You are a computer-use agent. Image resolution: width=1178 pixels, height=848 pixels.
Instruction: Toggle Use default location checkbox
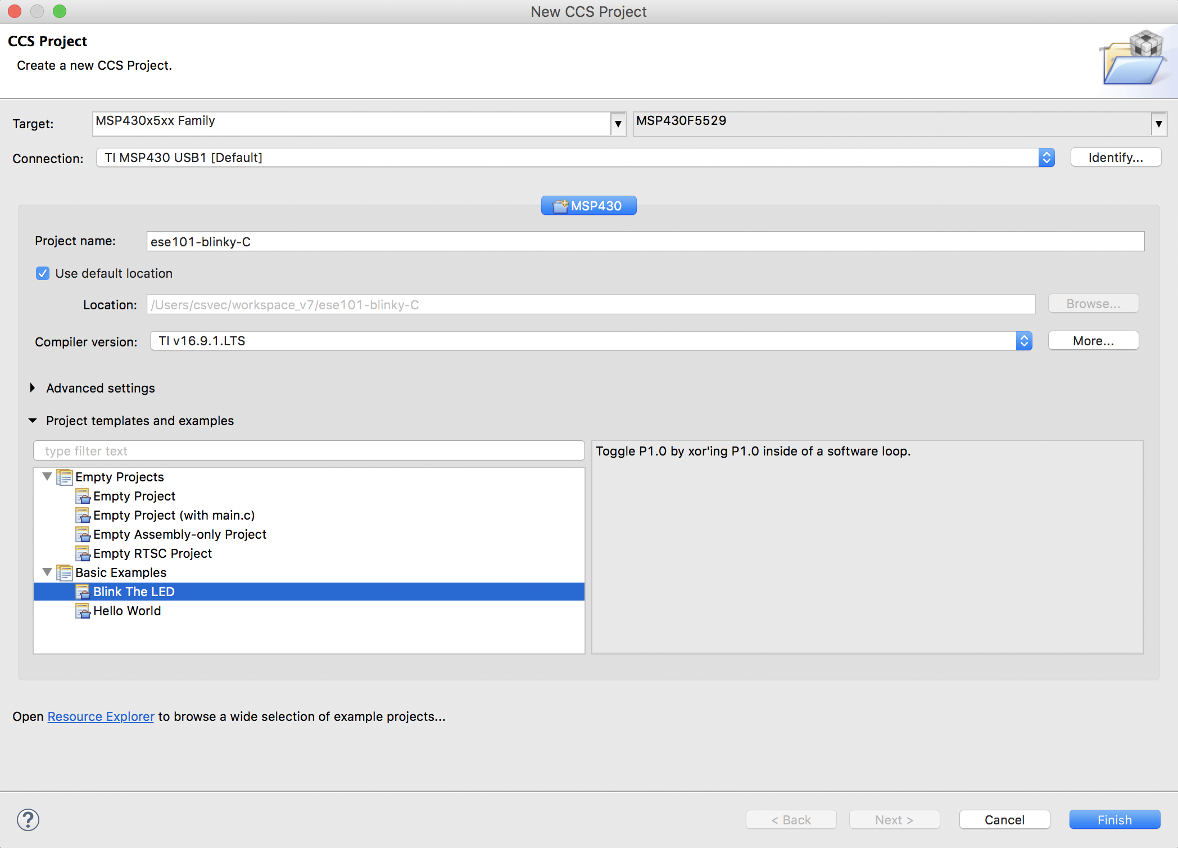pos(43,273)
